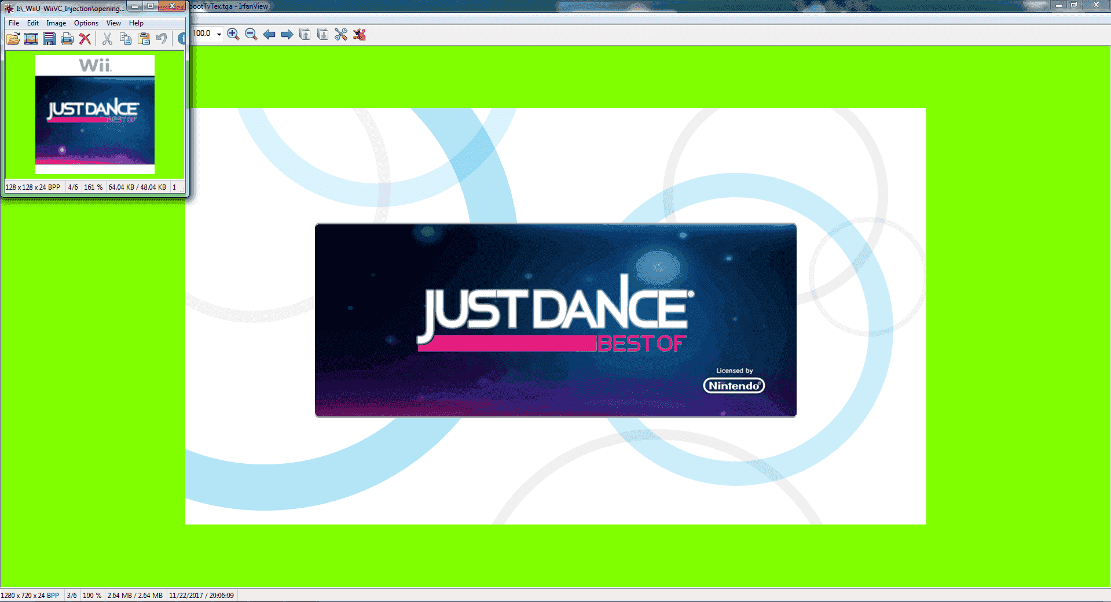Close the bootTvTex.tga IrfanView window
This screenshot has height=602, width=1111.
(x=1096, y=5)
